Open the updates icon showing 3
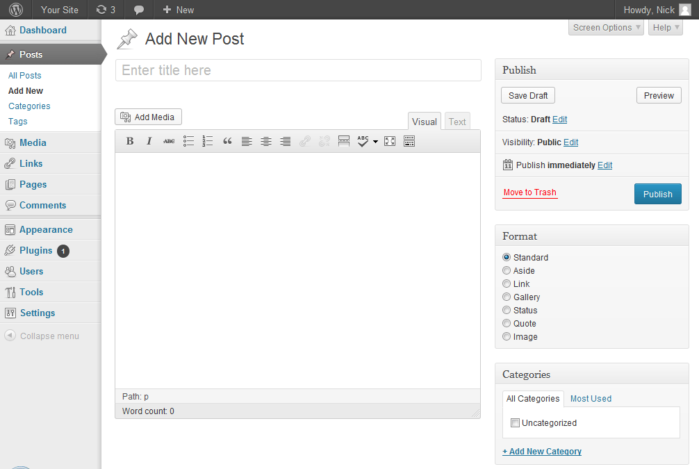Viewport: 699px width, 469px height. click(106, 10)
